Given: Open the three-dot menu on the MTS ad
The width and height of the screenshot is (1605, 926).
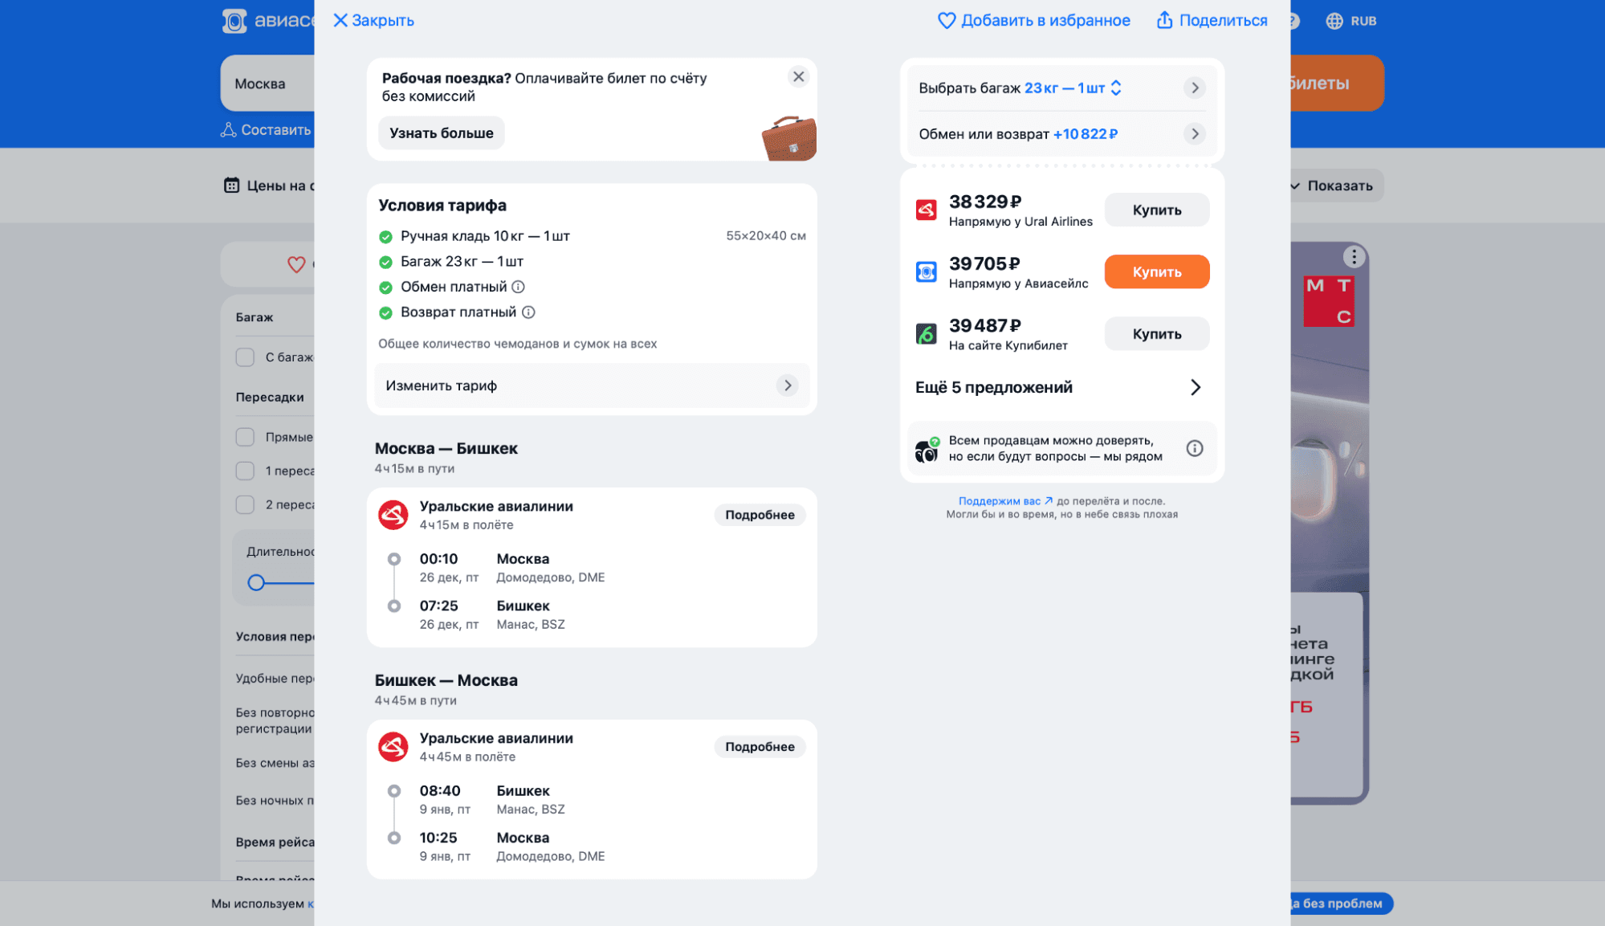Looking at the screenshot, I should click(1354, 257).
